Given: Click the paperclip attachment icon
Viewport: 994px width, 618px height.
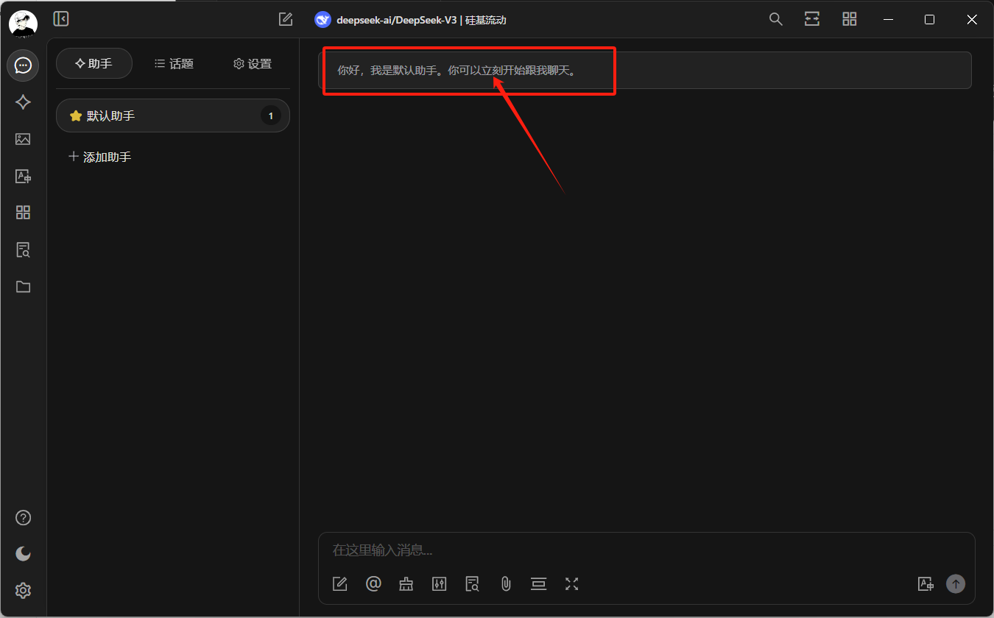Looking at the screenshot, I should pyautogui.click(x=506, y=583).
